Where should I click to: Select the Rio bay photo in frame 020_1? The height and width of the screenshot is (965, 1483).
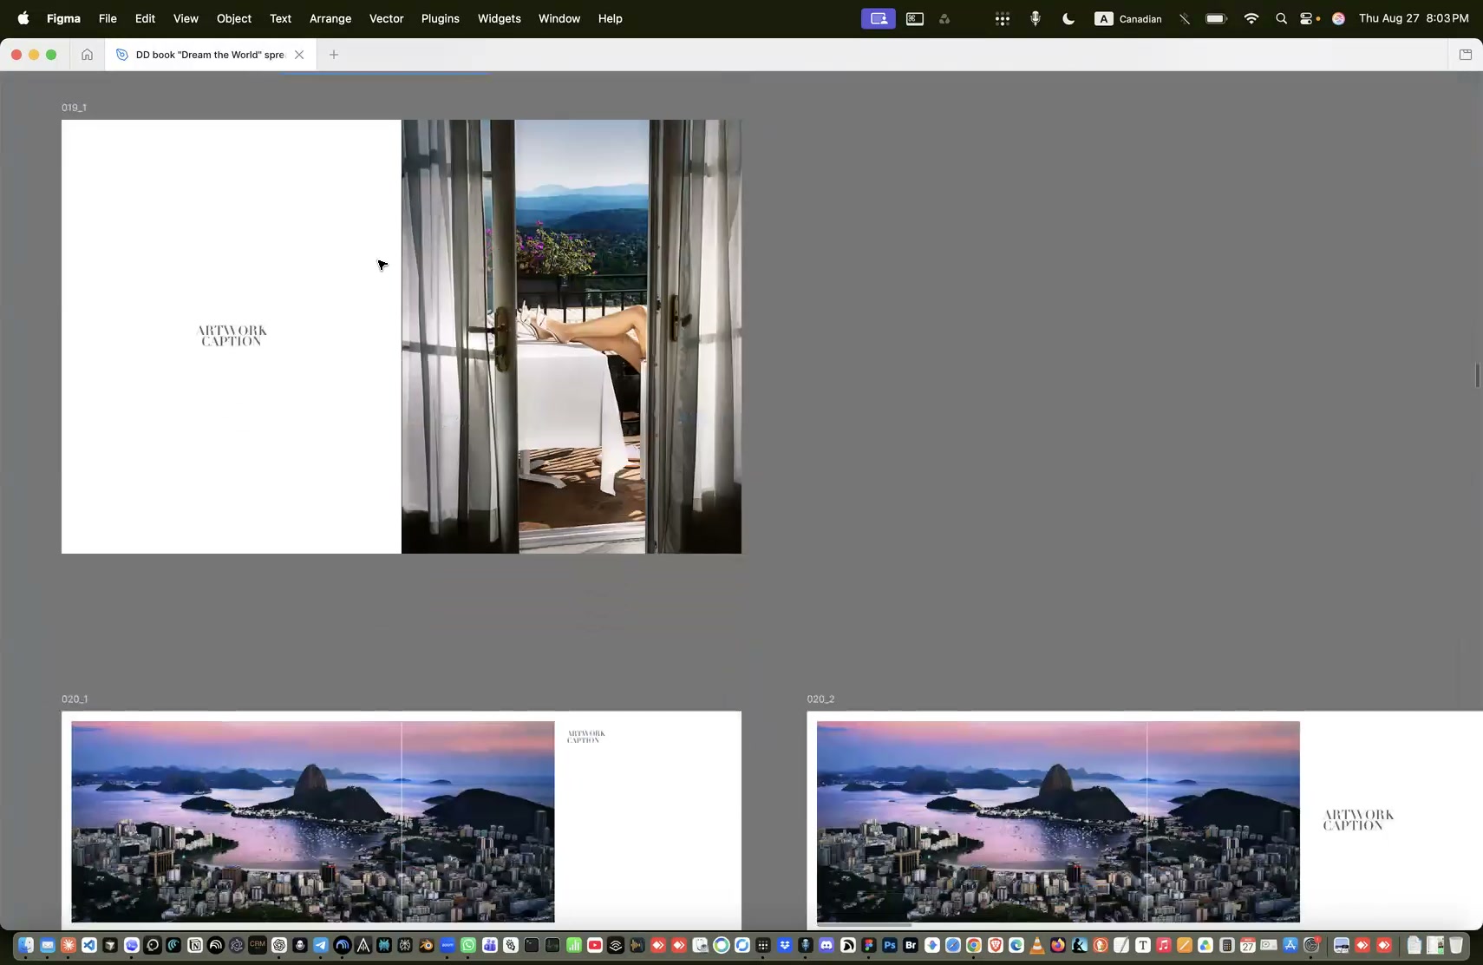pyautogui.click(x=313, y=822)
